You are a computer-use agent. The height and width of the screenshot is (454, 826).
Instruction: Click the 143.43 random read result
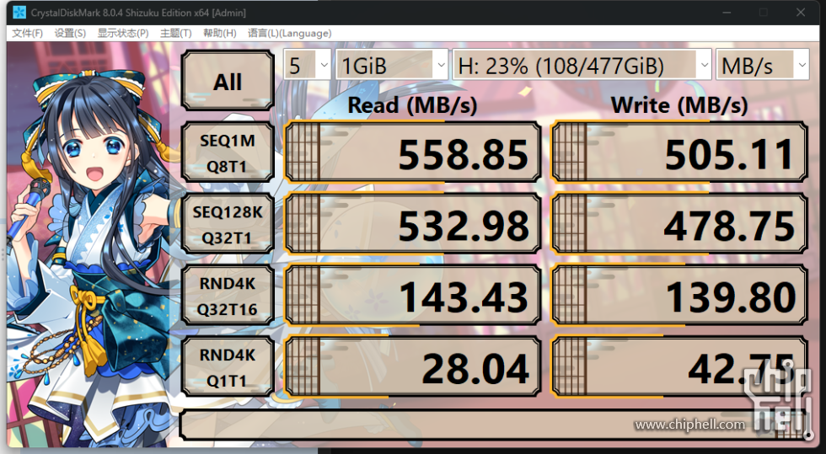412,296
